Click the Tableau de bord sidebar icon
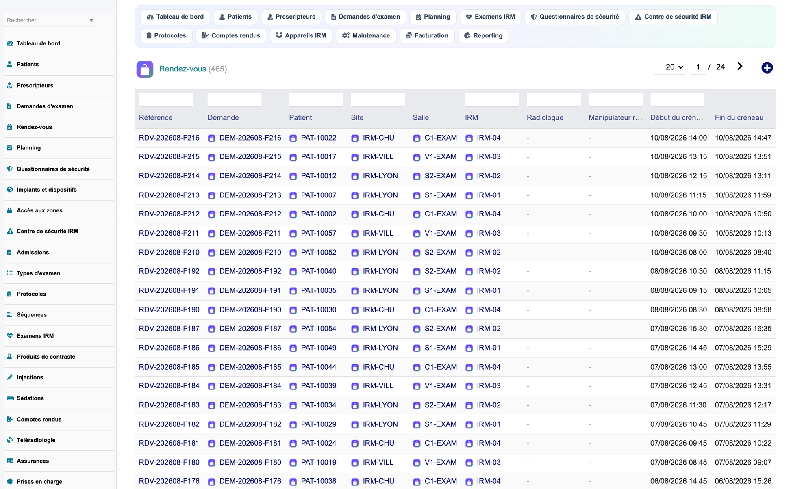The width and height of the screenshot is (791, 489). tap(10, 43)
